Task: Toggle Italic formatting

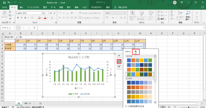Action: tap(22, 18)
